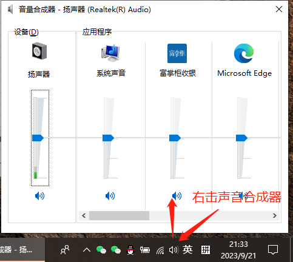The width and height of the screenshot is (293, 262).
Task: Mute the Microsoft Edge audio
Action: point(243,196)
